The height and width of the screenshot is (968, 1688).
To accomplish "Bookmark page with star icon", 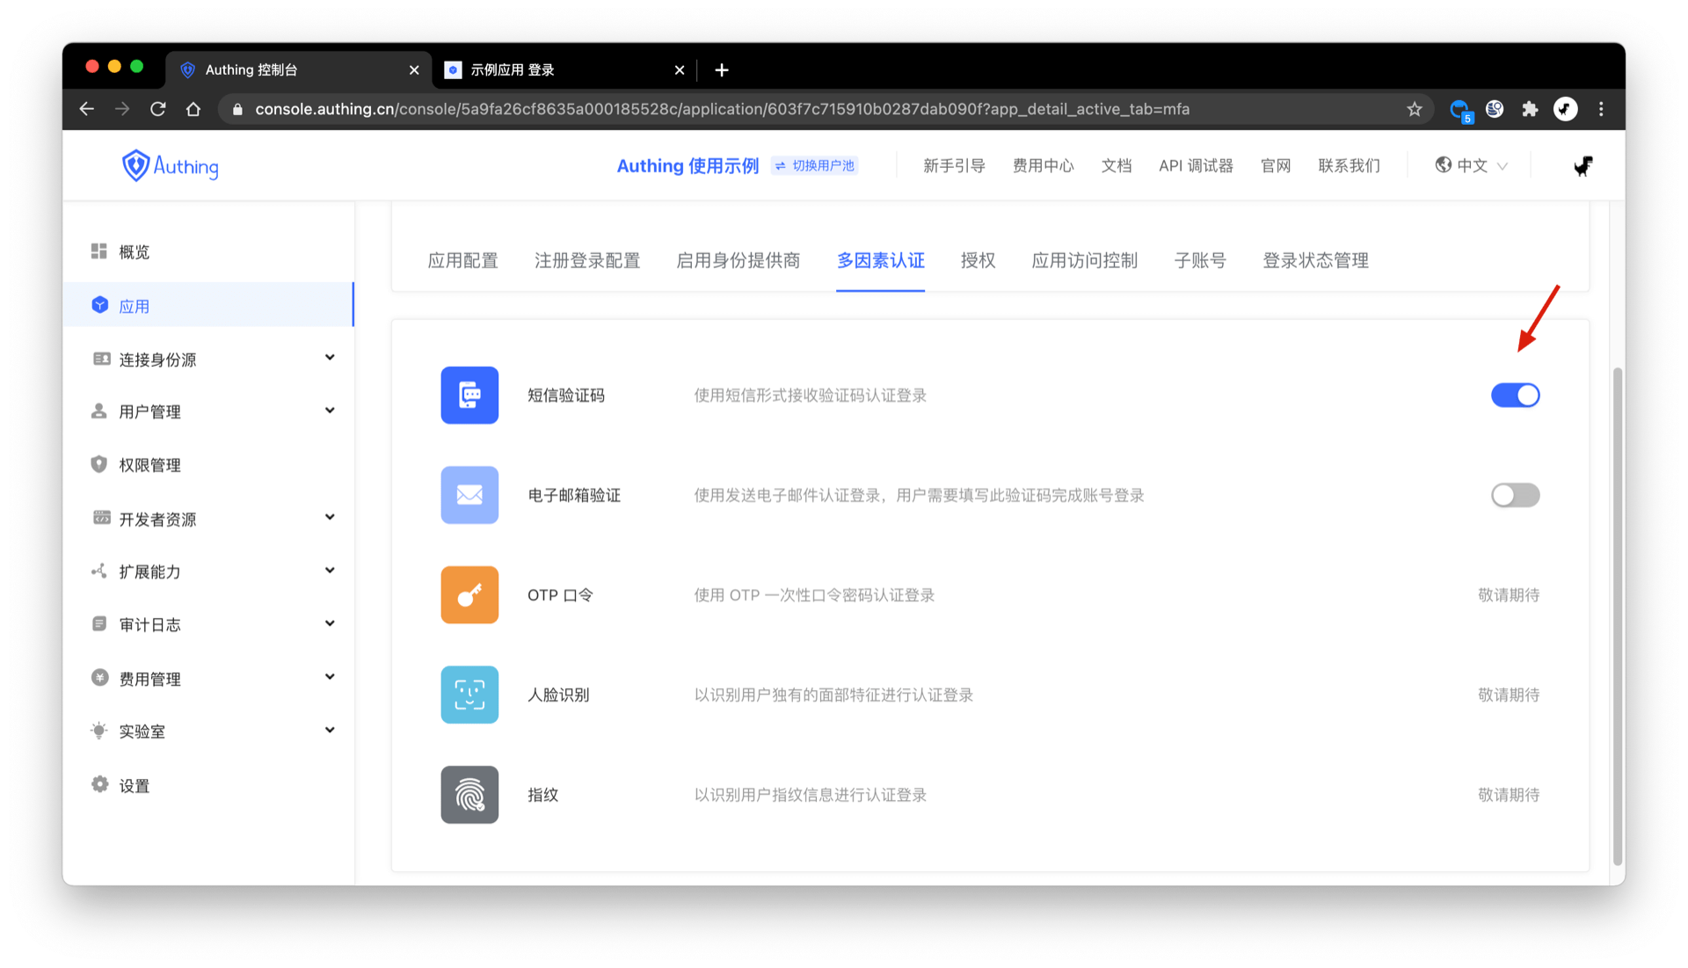I will coord(1414,109).
